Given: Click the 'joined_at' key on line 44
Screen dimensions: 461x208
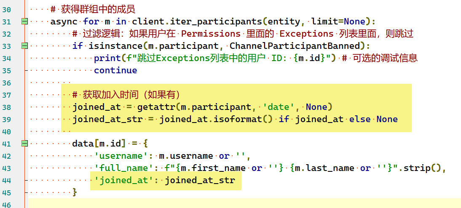Looking at the screenshot, I should point(124,180).
